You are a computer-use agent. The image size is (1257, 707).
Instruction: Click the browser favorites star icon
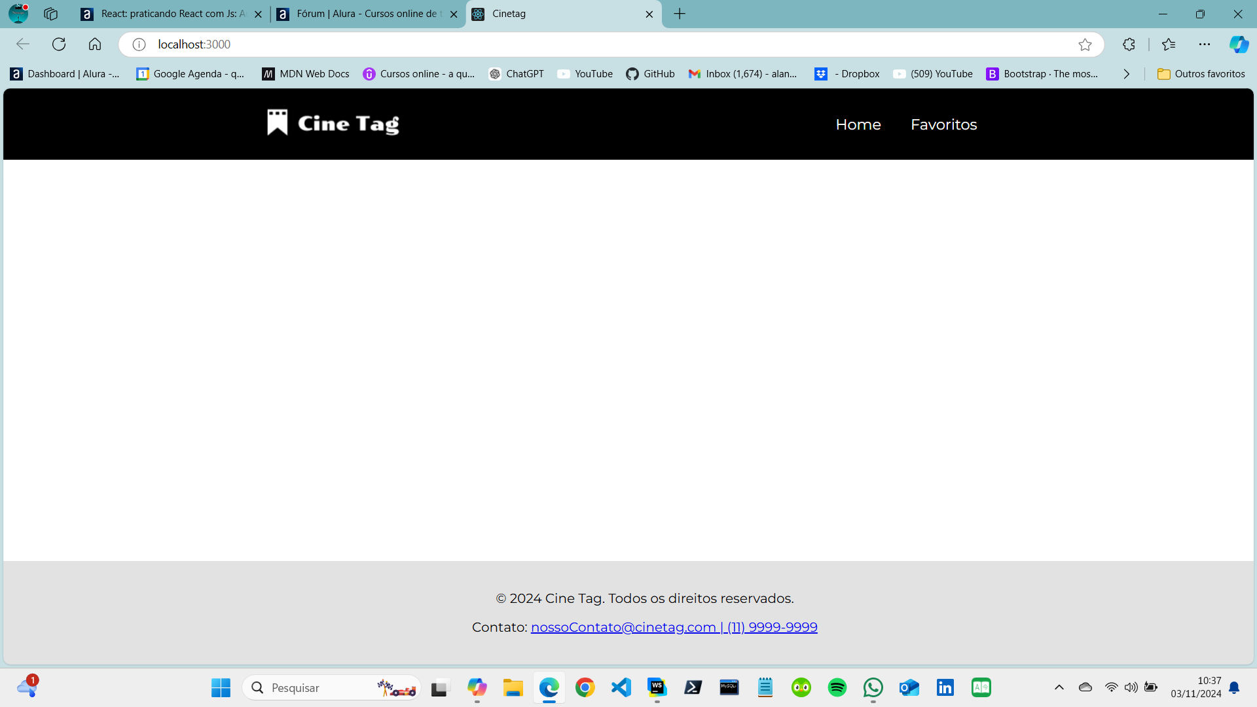pyautogui.click(x=1085, y=44)
